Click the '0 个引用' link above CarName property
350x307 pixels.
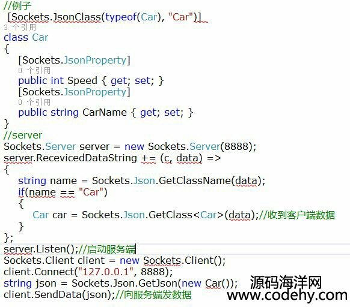[x=34, y=102]
